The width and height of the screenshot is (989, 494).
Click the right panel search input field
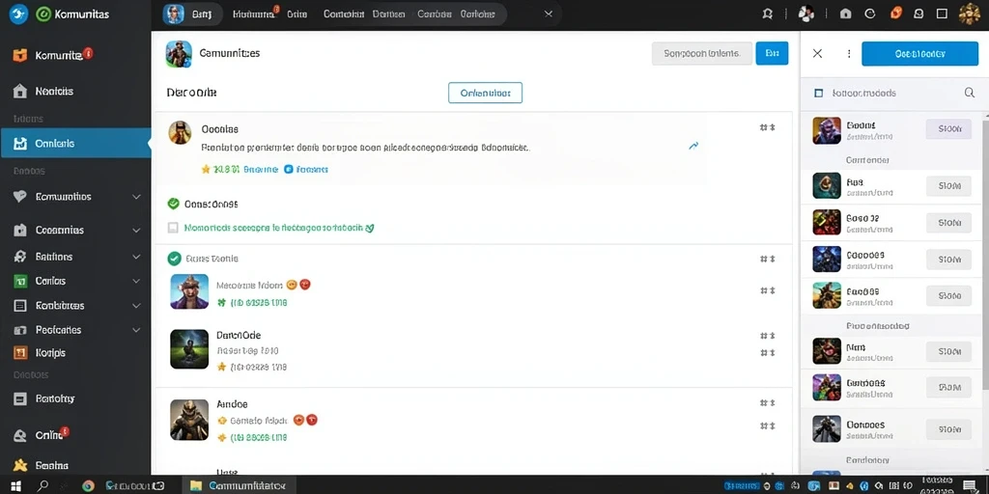(x=890, y=94)
